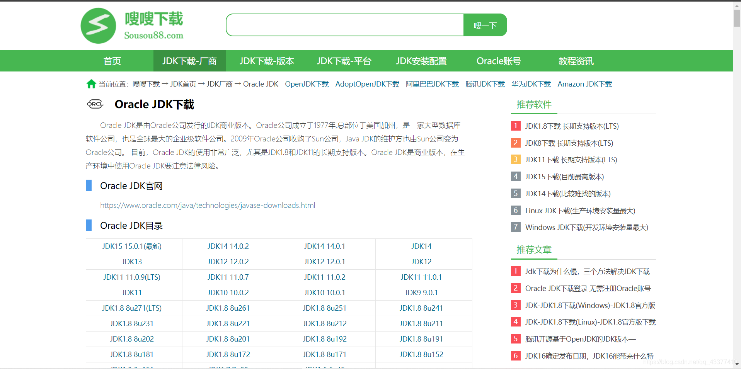Open the oracle.com javase-downloads URL
This screenshot has height=369, width=741.
[208, 205]
